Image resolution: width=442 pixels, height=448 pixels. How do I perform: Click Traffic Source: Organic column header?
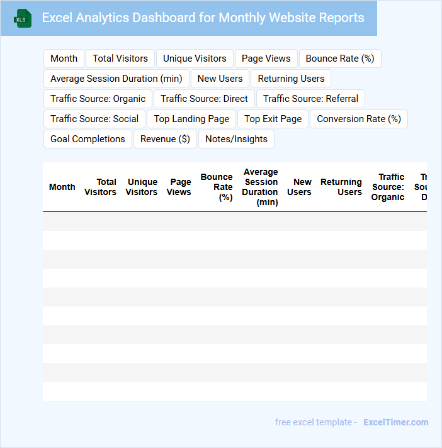point(388,187)
